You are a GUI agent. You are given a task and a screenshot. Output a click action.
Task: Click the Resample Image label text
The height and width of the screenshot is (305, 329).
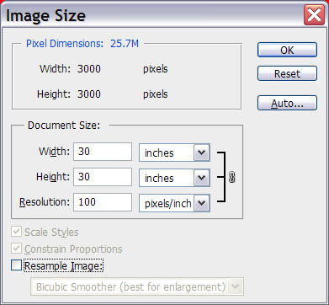pyautogui.click(x=64, y=266)
